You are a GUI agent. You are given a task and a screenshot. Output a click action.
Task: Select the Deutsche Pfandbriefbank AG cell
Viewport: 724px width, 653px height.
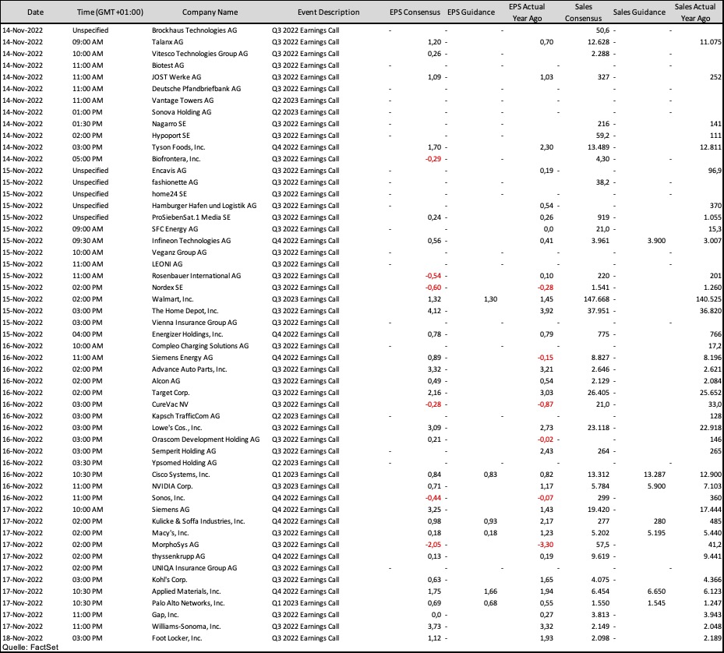[196, 89]
